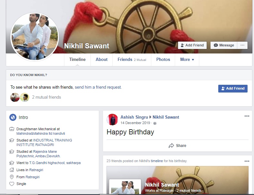Viewport: 254px width, 195px height.
Task: Open the first mutual friend avatar
Action: click(15, 97)
